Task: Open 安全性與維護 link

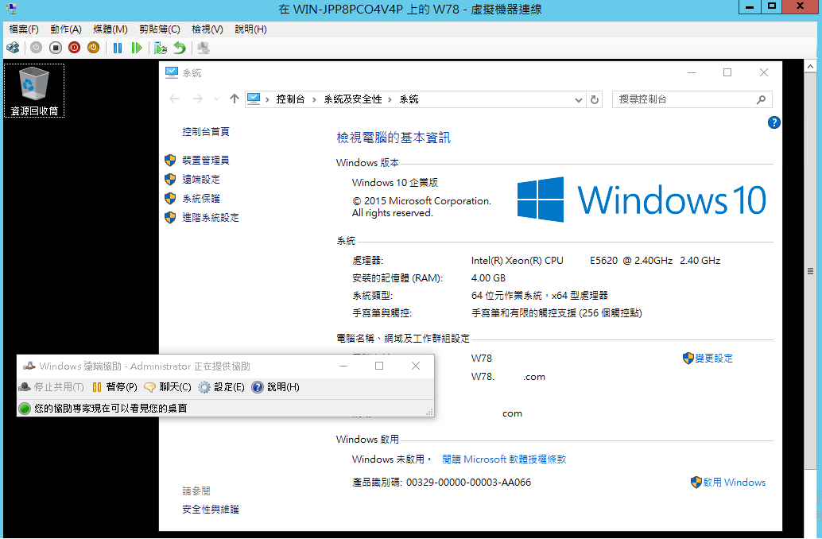Action: pyautogui.click(x=210, y=510)
